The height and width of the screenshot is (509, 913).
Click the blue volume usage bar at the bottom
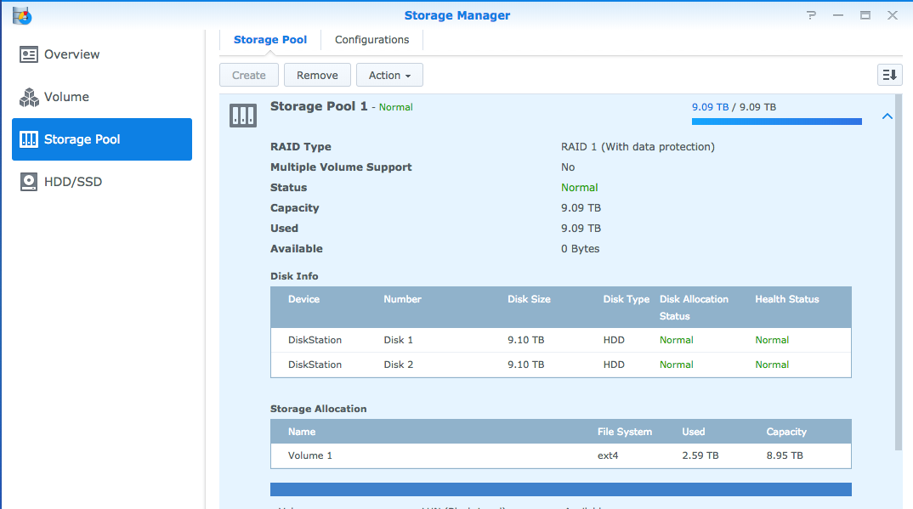(560, 489)
